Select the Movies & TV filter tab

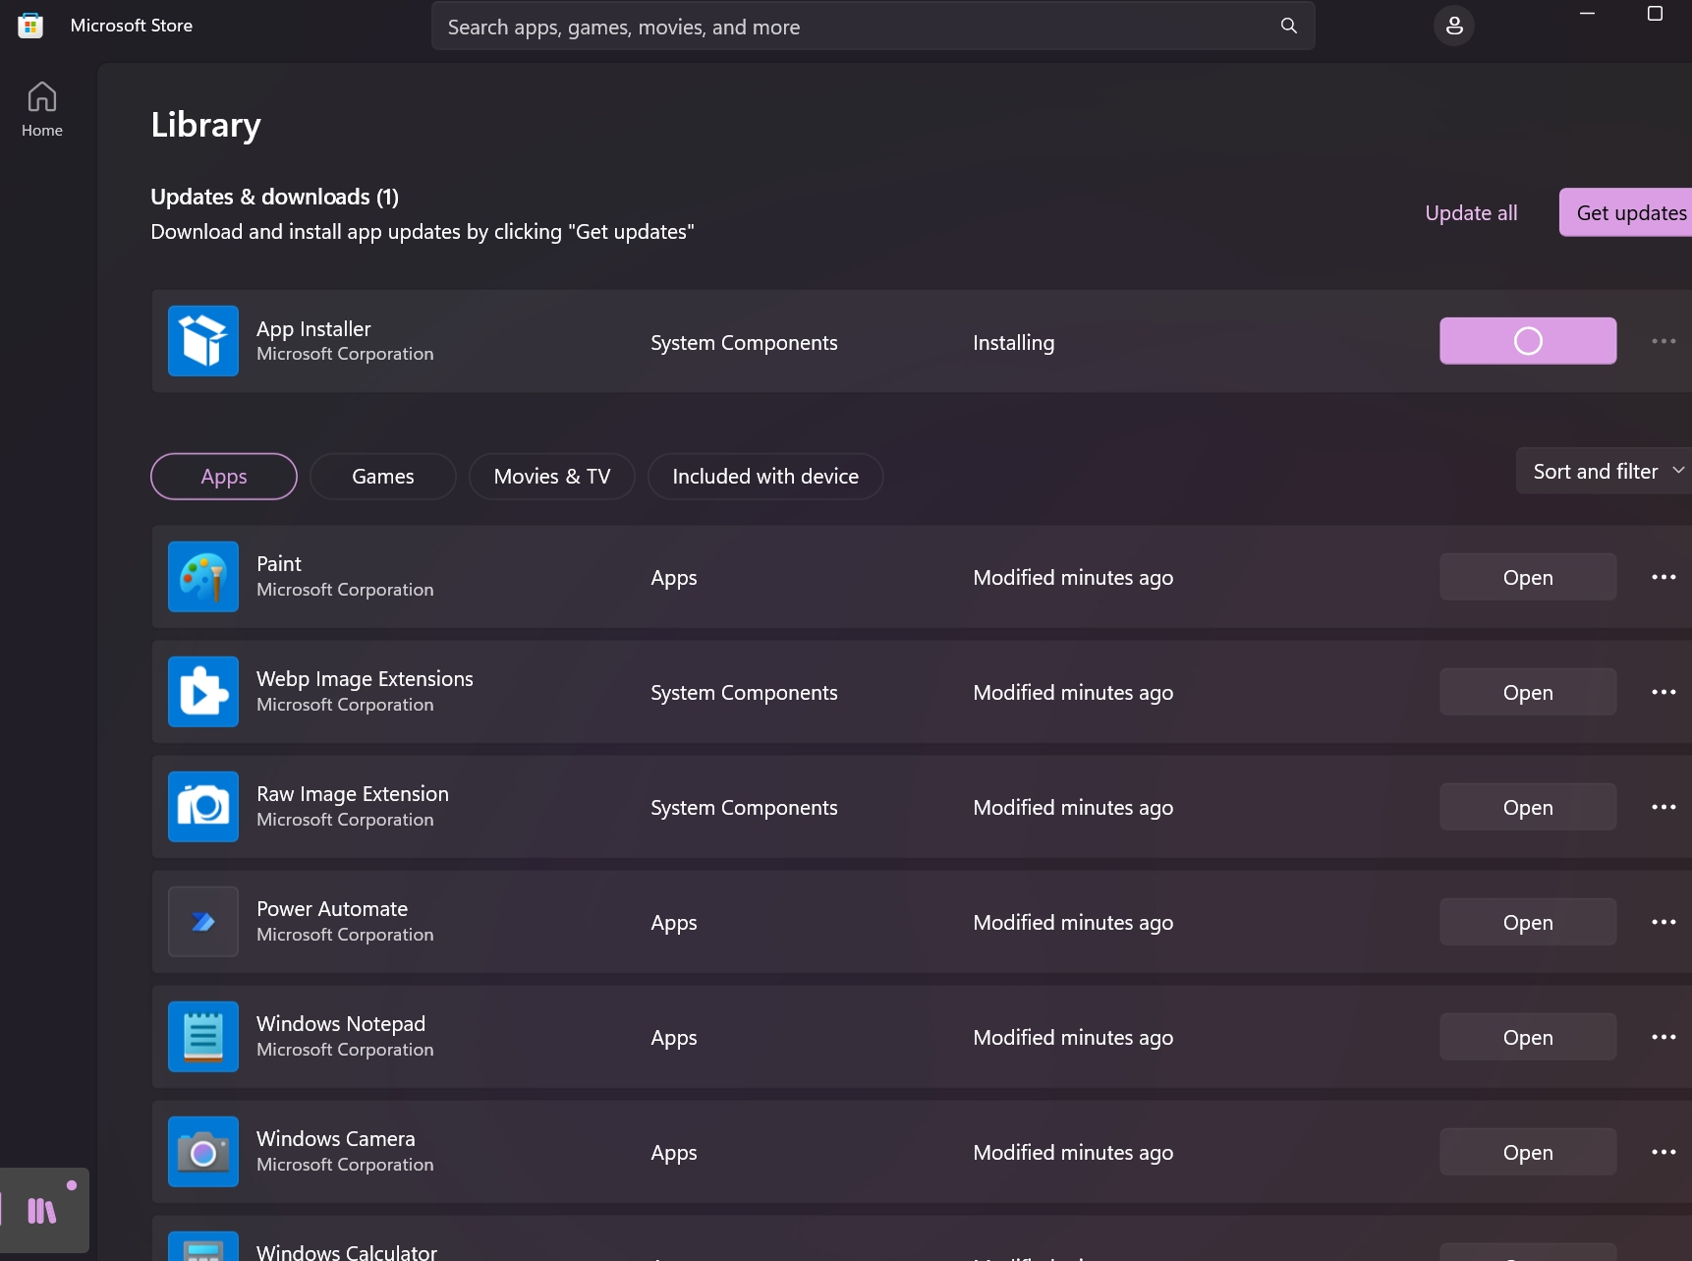pos(552,477)
